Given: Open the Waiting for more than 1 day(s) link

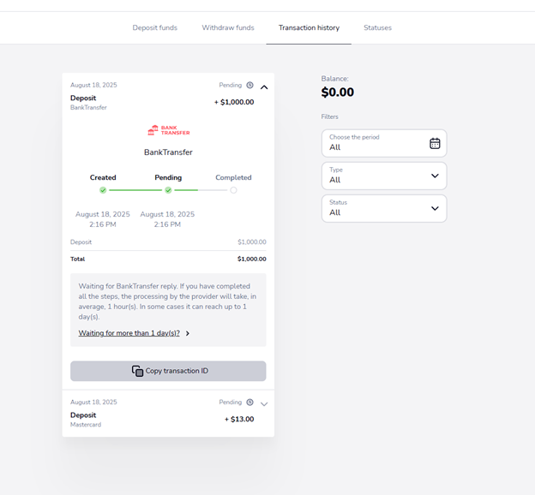Looking at the screenshot, I should [129, 333].
